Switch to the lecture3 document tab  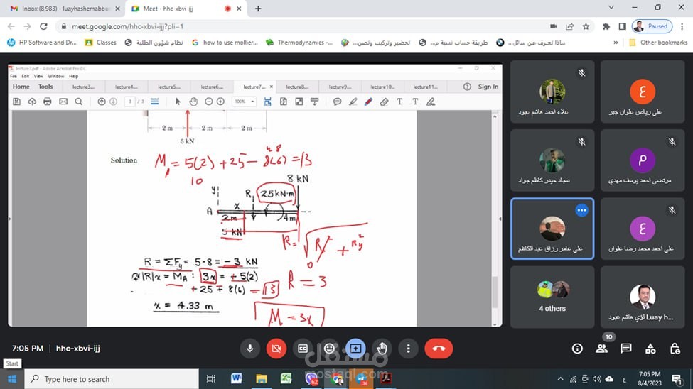pyautogui.click(x=84, y=87)
